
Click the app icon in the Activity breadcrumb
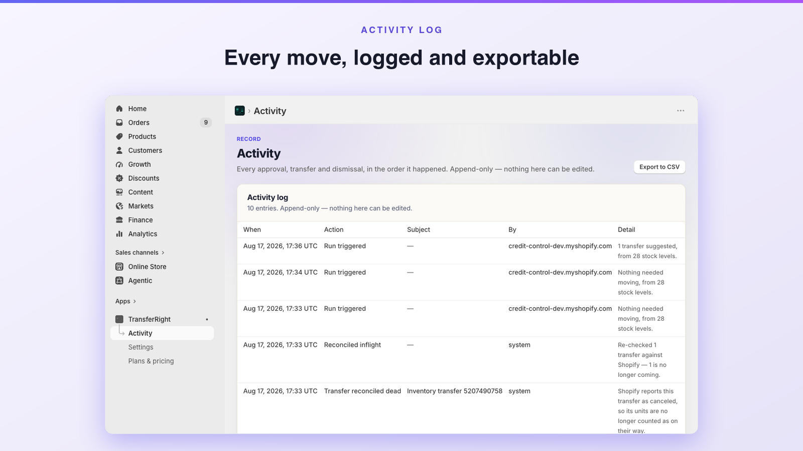[240, 111]
